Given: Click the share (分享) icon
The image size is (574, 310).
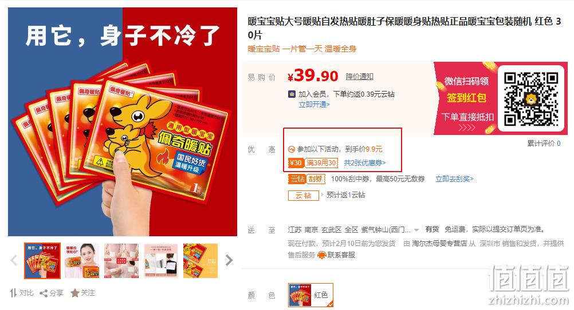Looking at the screenshot, I should tap(44, 293).
